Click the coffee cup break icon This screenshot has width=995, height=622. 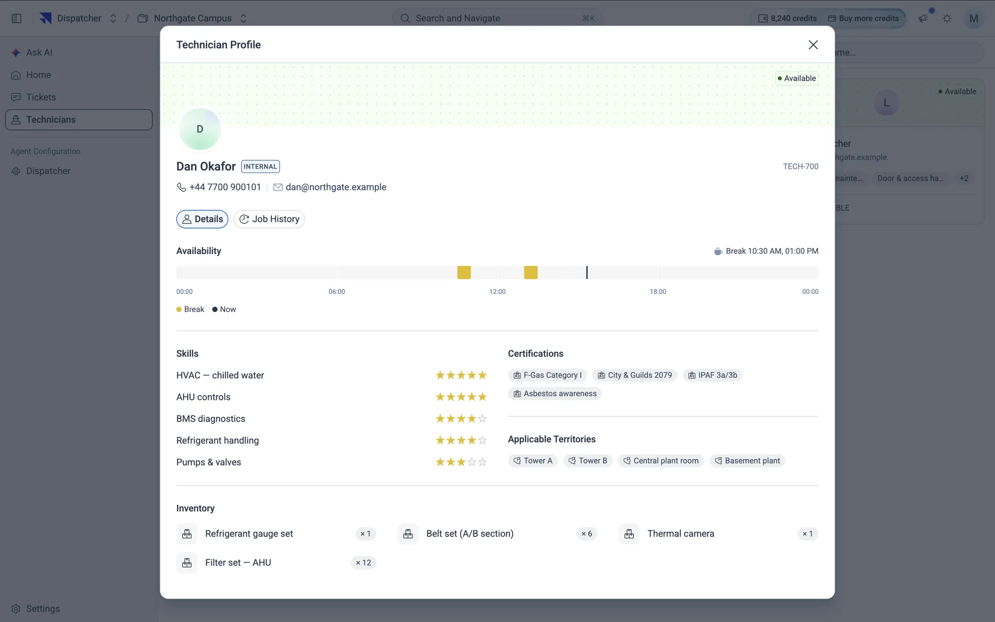click(718, 251)
